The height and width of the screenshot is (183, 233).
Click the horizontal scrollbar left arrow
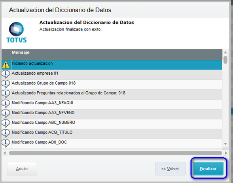click(5, 153)
